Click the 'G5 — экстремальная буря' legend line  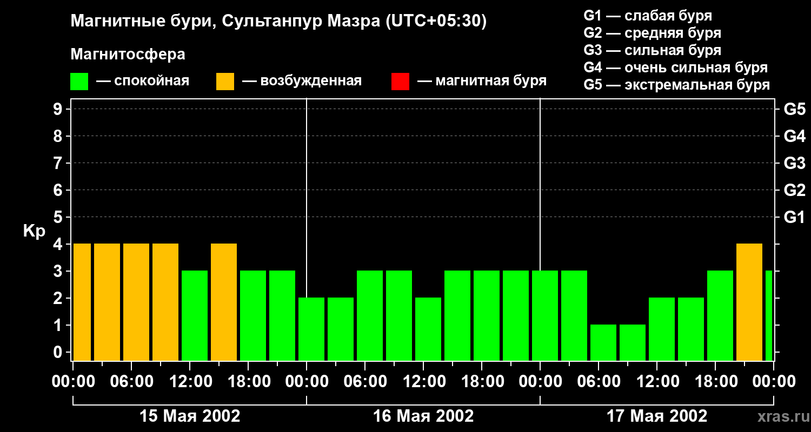676,85
